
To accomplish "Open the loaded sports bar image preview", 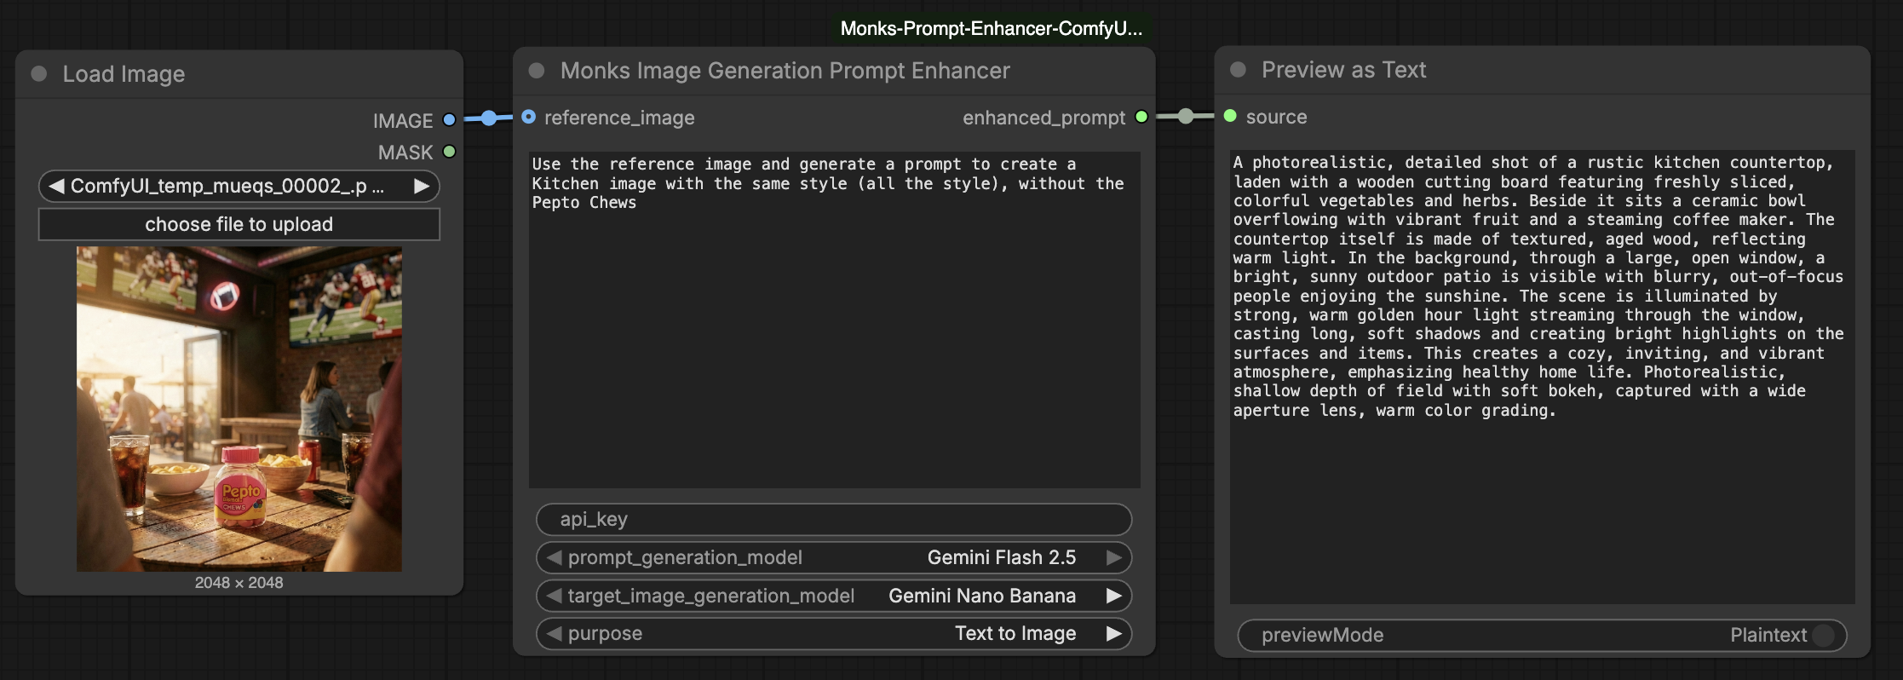I will pyautogui.click(x=239, y=409).
